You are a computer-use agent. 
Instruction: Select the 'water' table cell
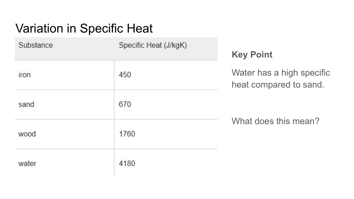coord(64,163)
